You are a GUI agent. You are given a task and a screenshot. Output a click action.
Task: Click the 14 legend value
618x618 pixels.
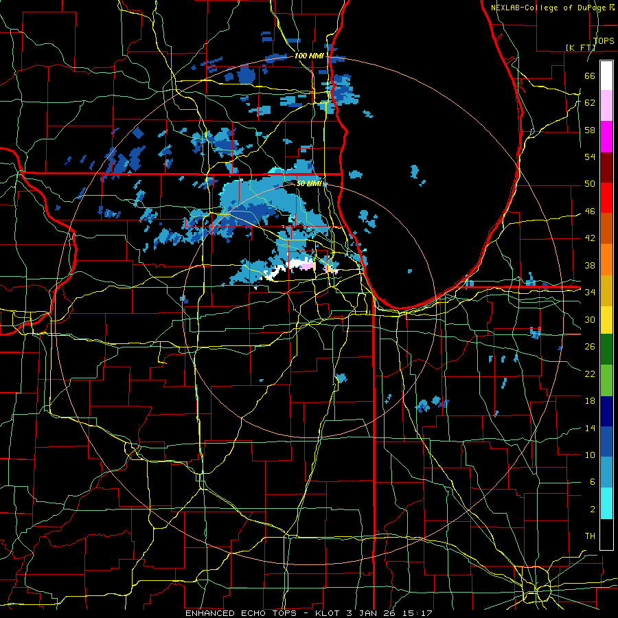click(590, 428)
